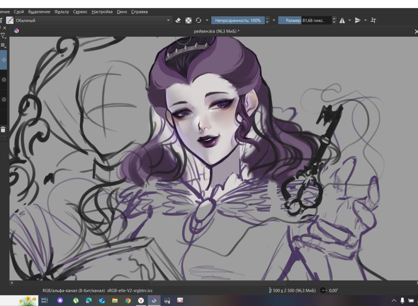Toggle alpha lock on highlighted layer

pos(4,60)
